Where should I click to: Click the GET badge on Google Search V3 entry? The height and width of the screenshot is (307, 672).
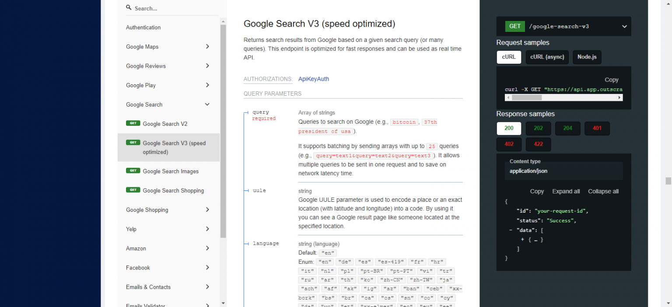(133, 142)
